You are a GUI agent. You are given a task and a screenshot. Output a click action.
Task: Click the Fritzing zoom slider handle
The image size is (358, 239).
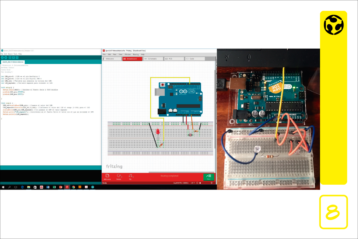tap(200, 183)
